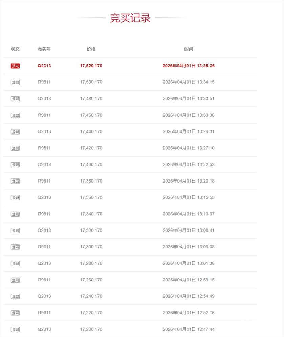Viewport: 284px width, 337px height.
Task: Click bidder Q2313 in the 17,240,170 row
Action: coord(44,296)
